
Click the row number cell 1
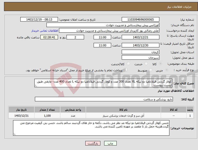click(x=190, y=116)
